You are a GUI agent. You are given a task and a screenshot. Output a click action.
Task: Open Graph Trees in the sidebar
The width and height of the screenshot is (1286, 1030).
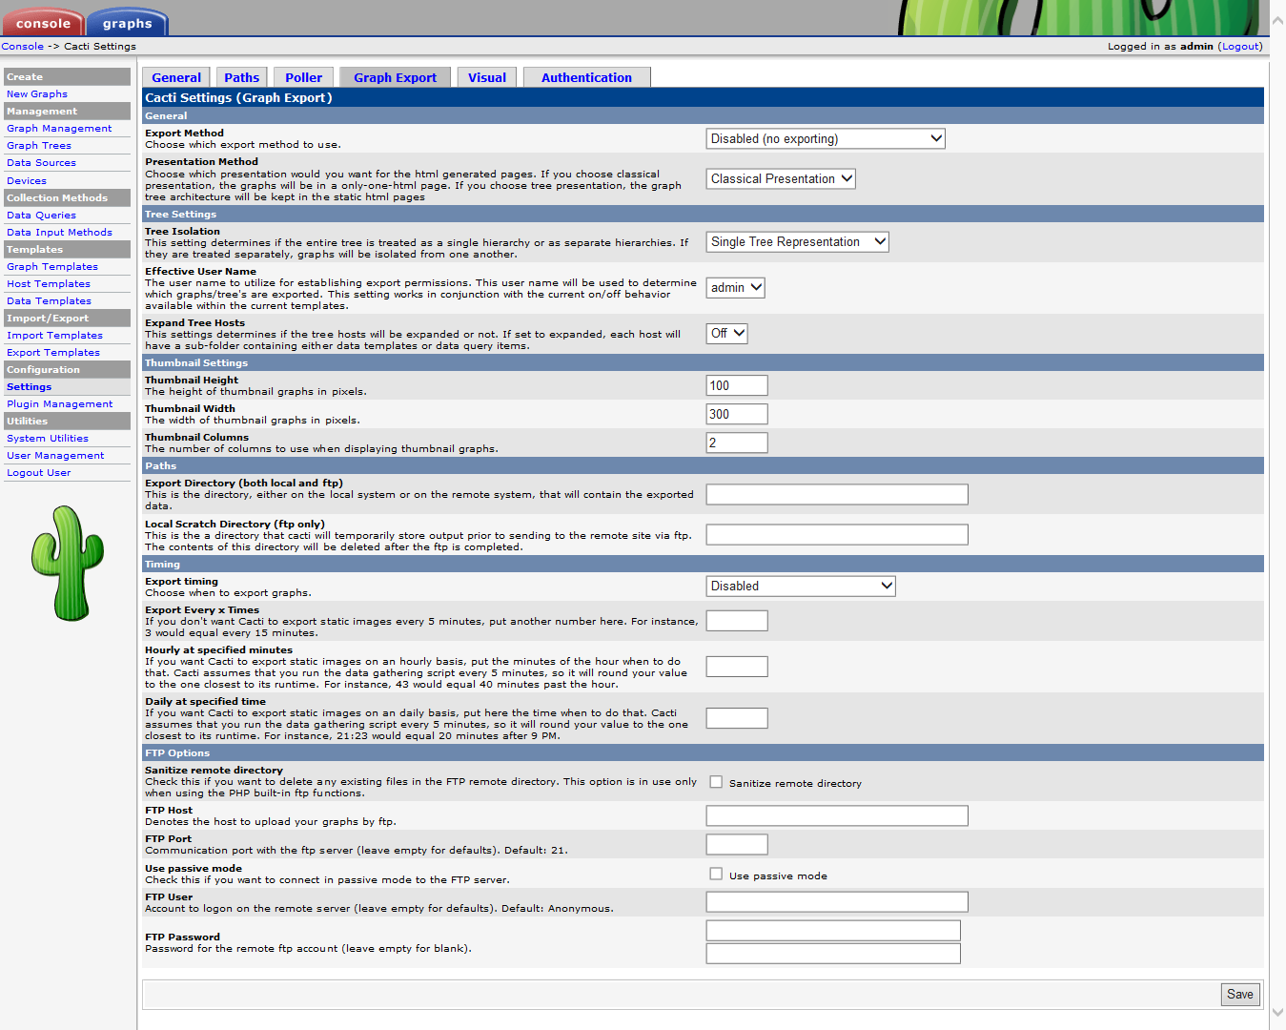(x=39, y=145)
